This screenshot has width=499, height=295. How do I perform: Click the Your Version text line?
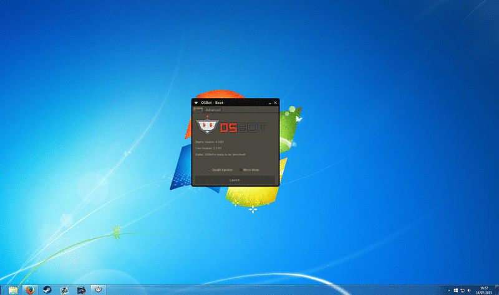point(208,148)
